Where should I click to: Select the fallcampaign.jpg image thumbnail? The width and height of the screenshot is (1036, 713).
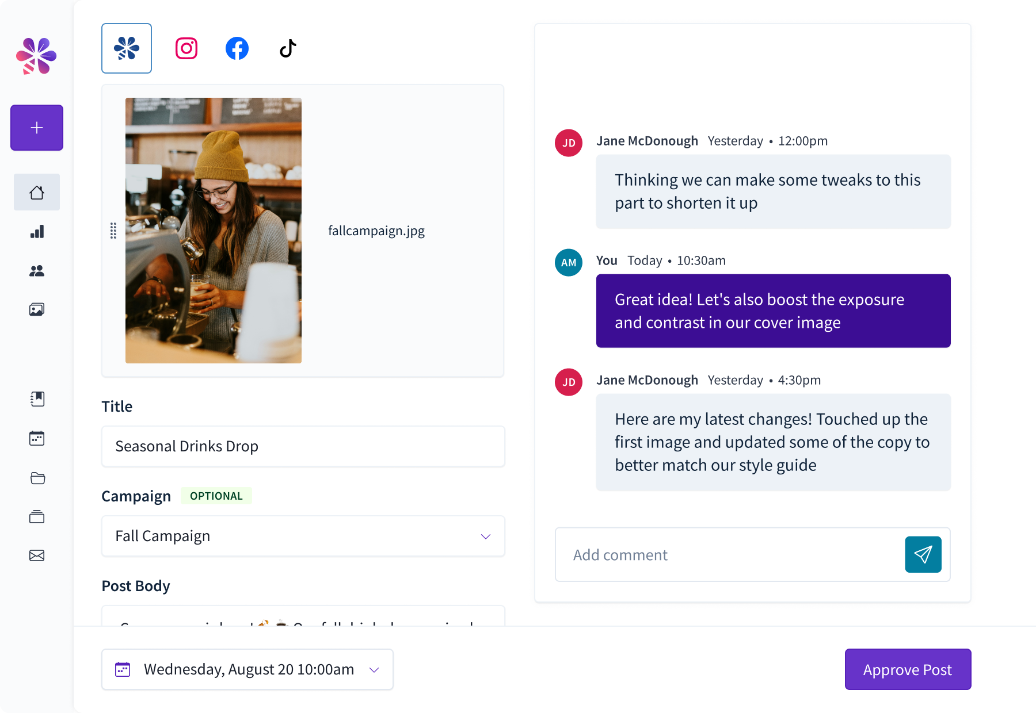(214, 231)
